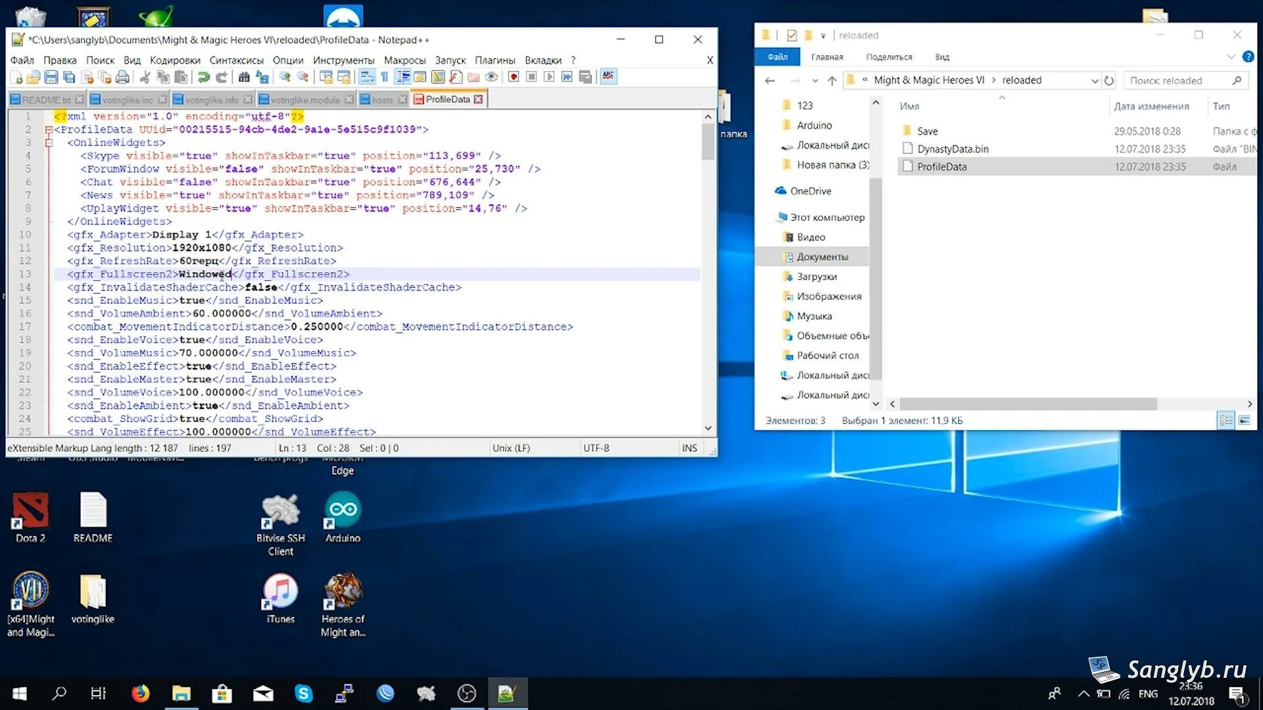The image size is (1263, 710).
Task: Click the Explorer horizontal scrollbar
Action: click(x=1028, y=404)
